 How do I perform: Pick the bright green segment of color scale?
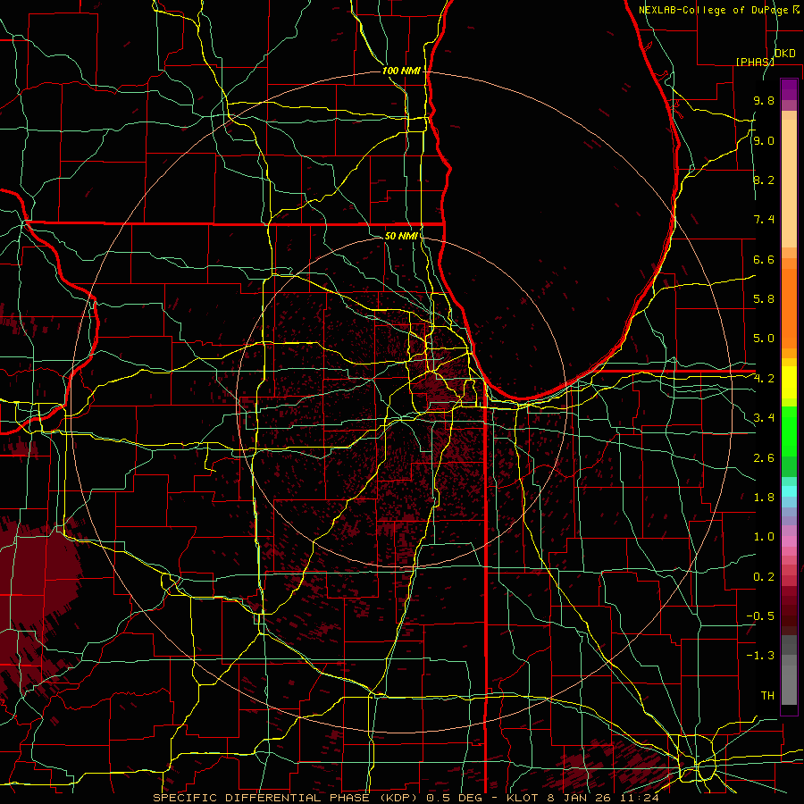pyautogui.click(x=789, y=431)
